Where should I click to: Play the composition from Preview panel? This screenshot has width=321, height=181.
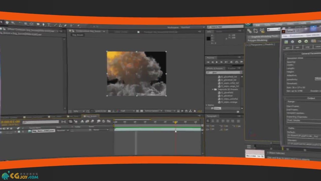[x=217, y=62]
